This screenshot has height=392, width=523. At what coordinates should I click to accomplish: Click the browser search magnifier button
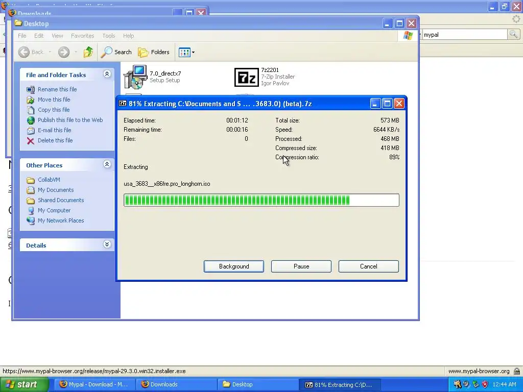point(513,34)
